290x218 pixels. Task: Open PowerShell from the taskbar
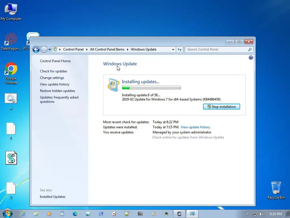click(x=101, y=214)
